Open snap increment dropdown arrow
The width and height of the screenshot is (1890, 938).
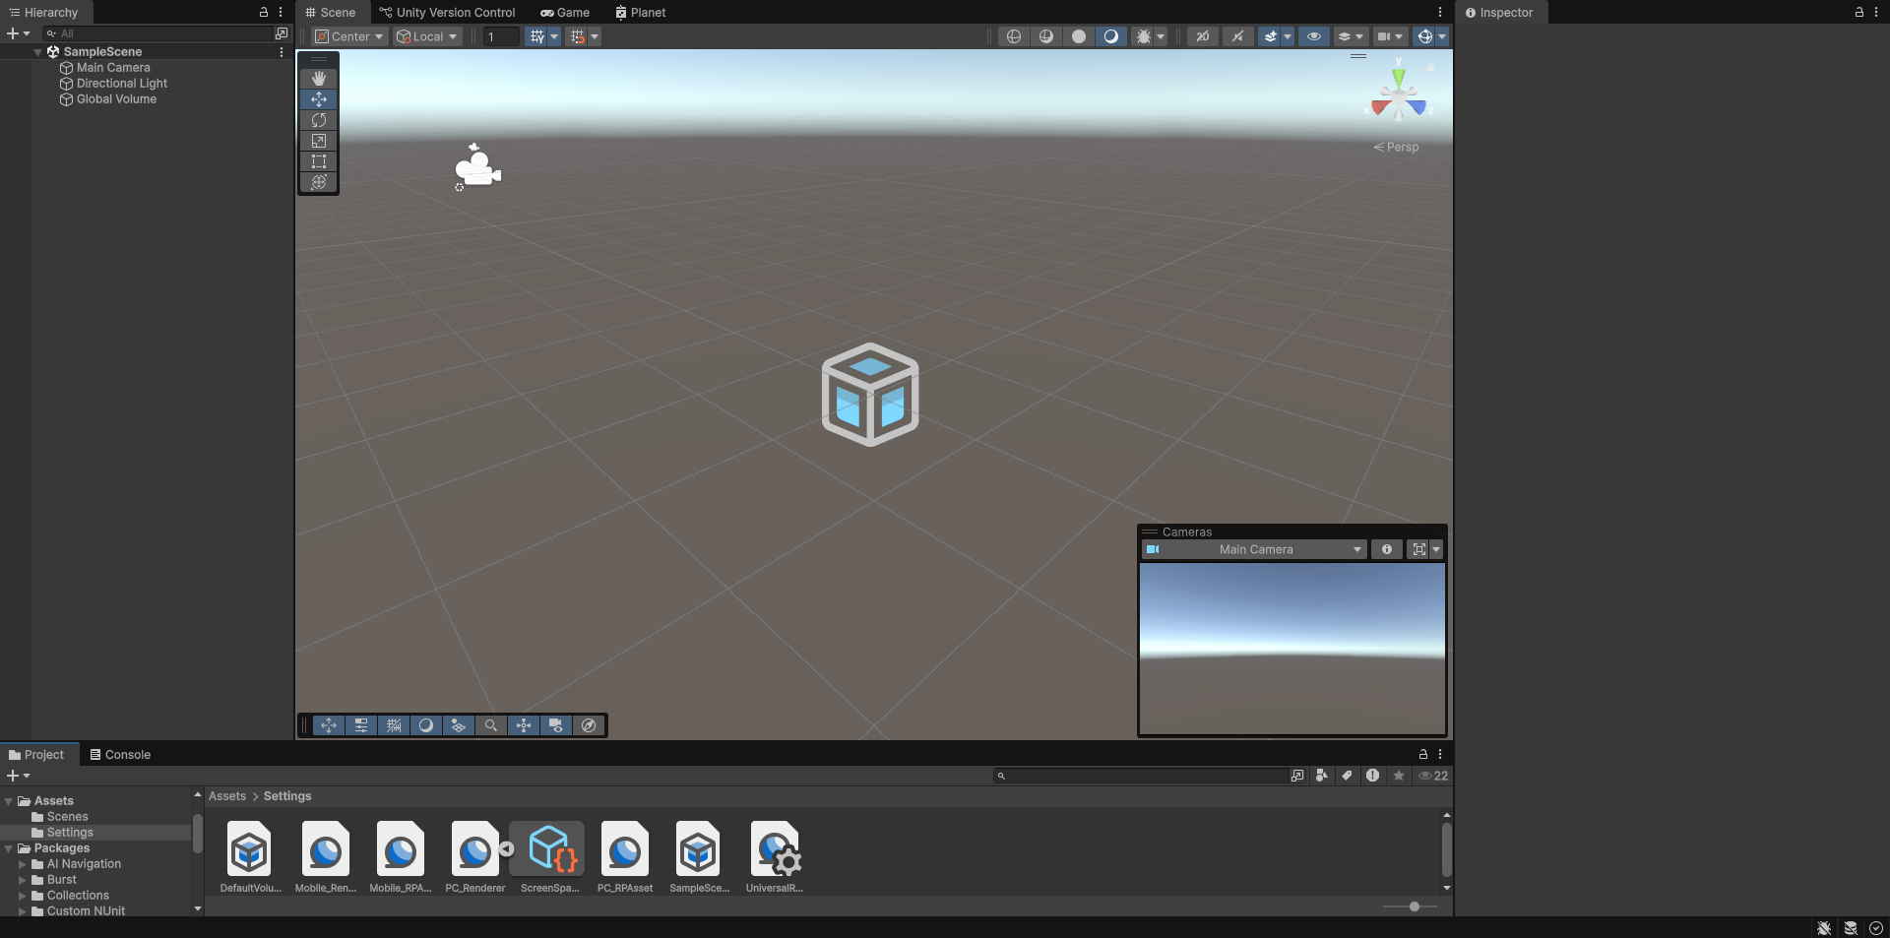(595, 36)
